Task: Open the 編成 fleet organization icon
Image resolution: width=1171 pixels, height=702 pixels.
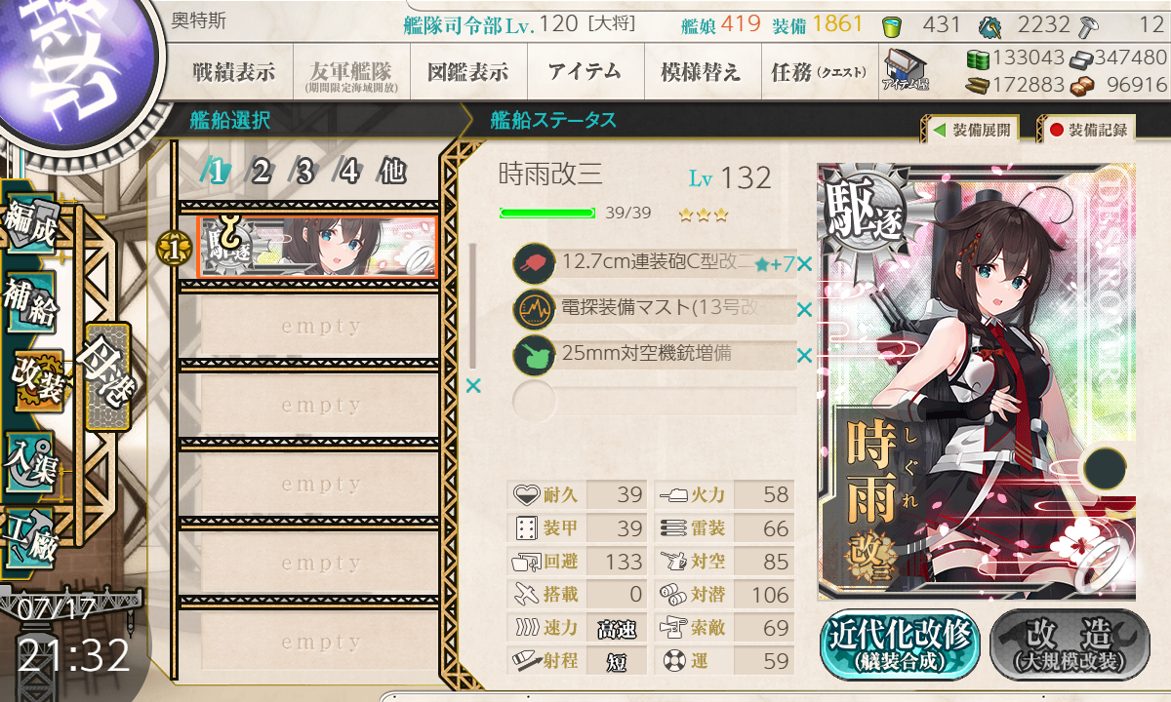Action: click(x=31, y=226)
